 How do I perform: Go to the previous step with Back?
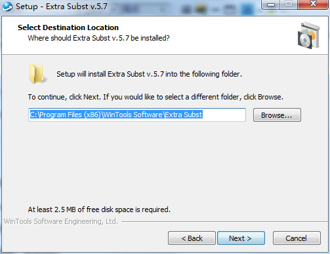[192, 238]
